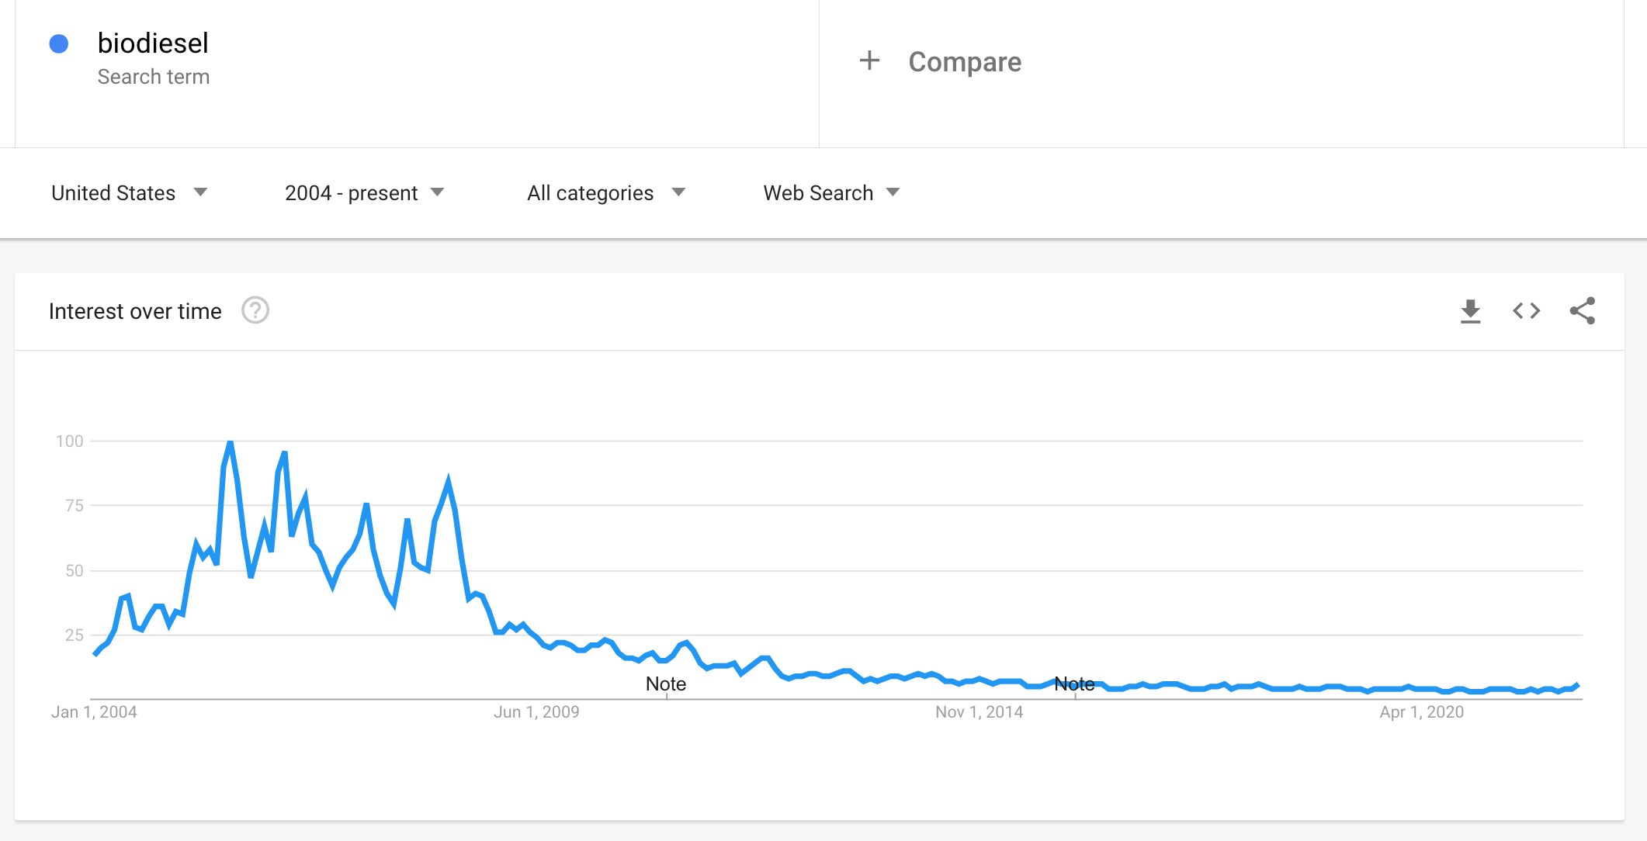1647x841 pixels.
Task: Click the Nov 1, 2014 axis label
Action: pos(979,712)
